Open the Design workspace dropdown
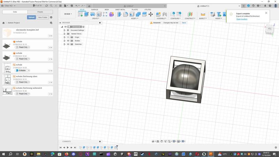 pos(68,14)
